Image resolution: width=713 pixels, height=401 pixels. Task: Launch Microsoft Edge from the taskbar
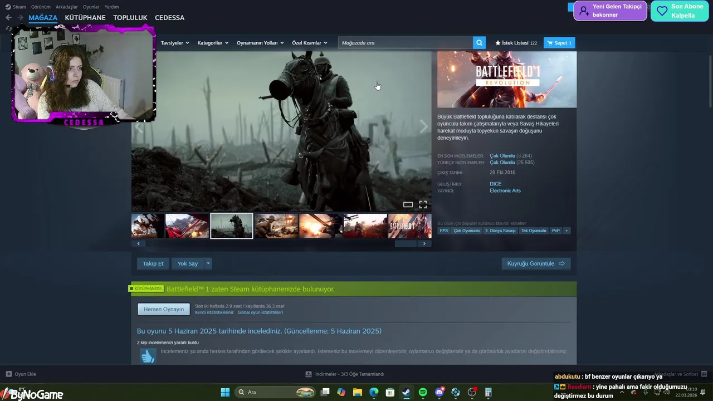374,392
